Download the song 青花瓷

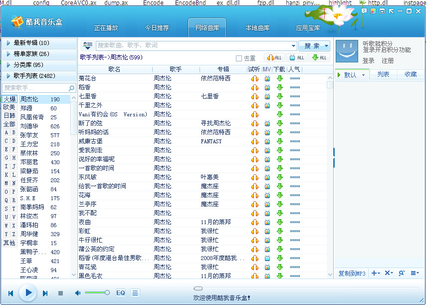[280, 268]
